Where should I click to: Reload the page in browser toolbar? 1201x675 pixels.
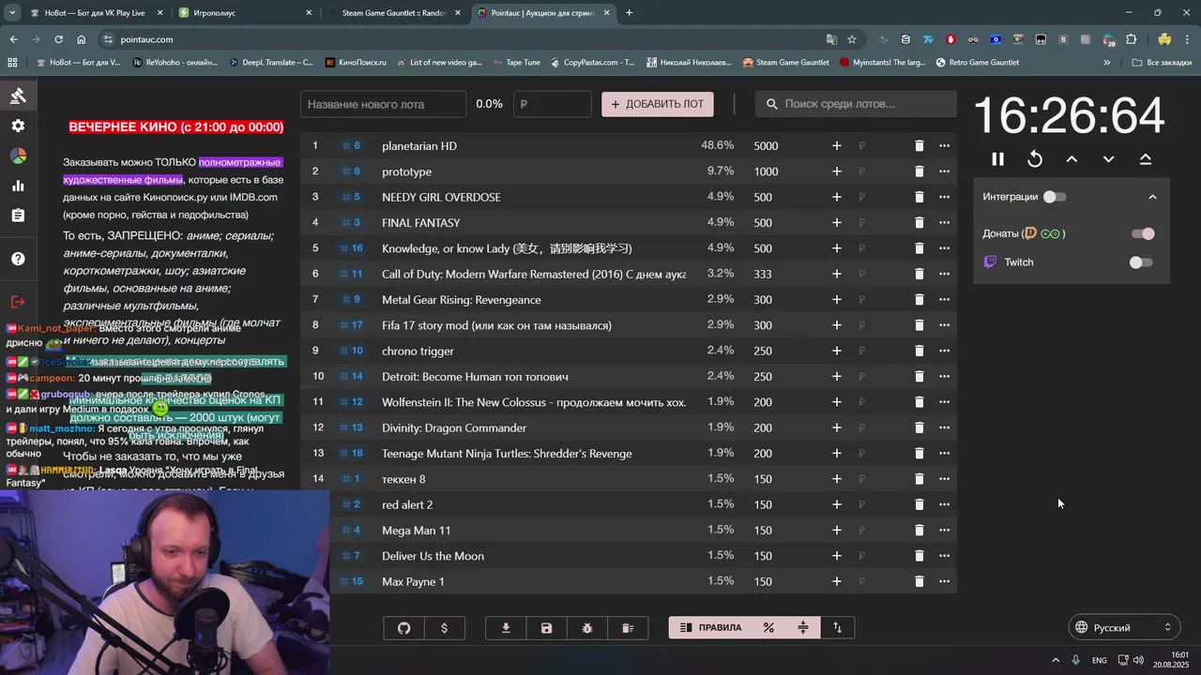58,39
